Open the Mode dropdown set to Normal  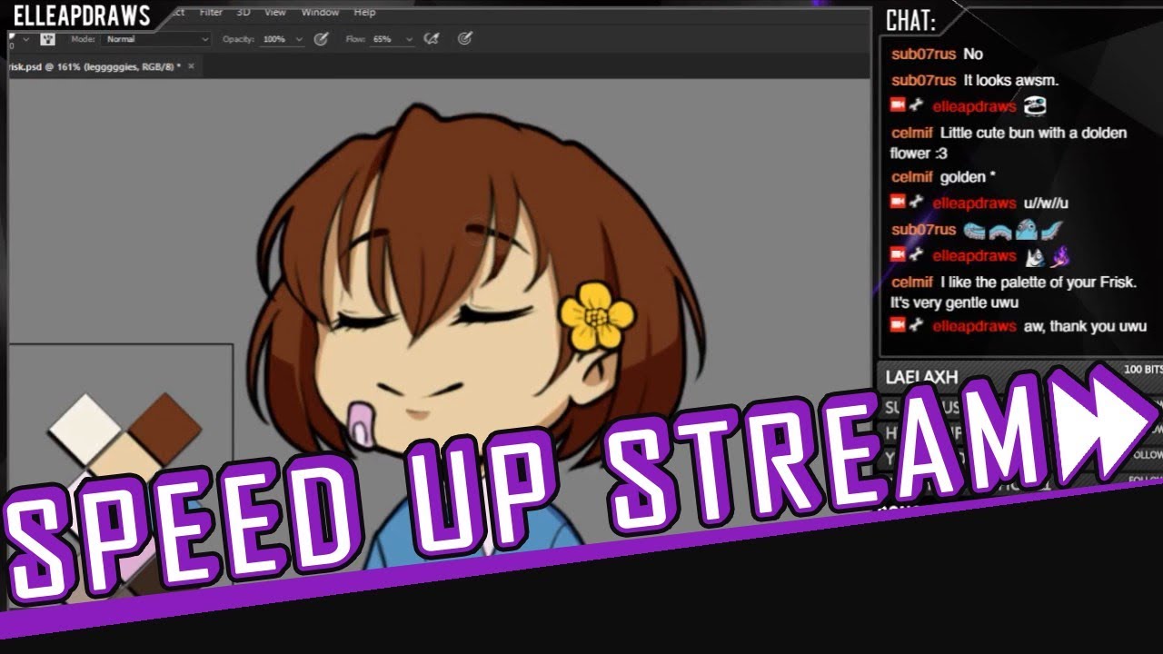coord(156,39)
